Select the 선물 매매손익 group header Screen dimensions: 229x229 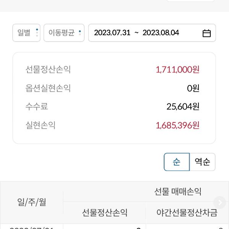click(x=178, y=192)
